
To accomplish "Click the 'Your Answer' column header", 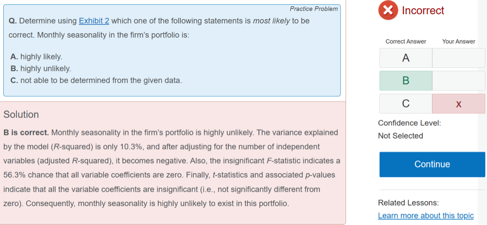I will [x=458, y=41].
